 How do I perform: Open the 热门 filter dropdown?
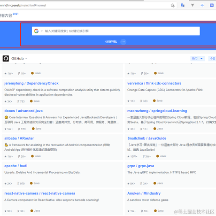(x=197, y=58)
